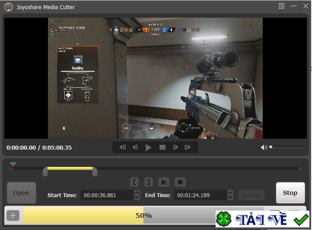312x230 pixels.
Task: Increase the Start Time with up arrow
Action: click(137, 192)
